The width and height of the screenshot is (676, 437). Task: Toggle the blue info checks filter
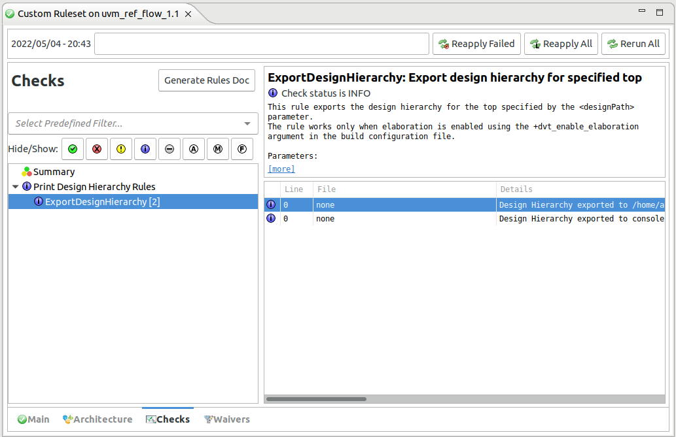click(x=145, y=149)
